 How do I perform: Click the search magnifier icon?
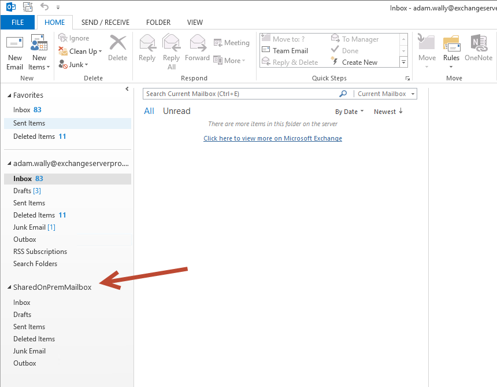[x=343, y=94]
